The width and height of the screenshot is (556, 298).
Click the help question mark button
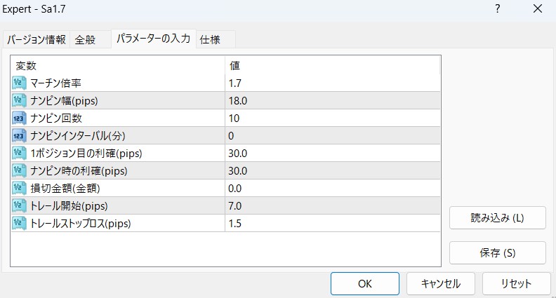(x=498, y=10)
